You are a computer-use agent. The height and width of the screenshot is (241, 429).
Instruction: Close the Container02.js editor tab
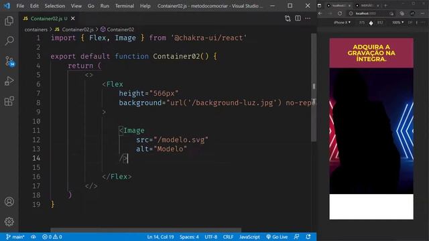tap(73, 18)
